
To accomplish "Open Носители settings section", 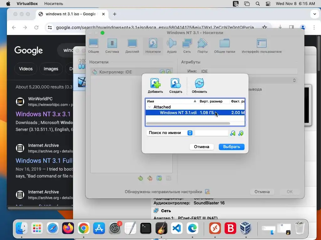I will (153, 46).
